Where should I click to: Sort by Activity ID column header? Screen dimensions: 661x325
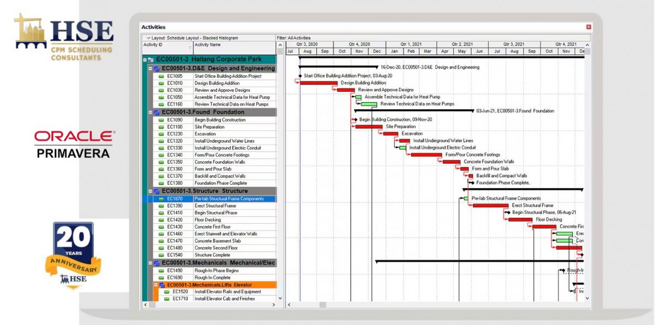point(167,47)
